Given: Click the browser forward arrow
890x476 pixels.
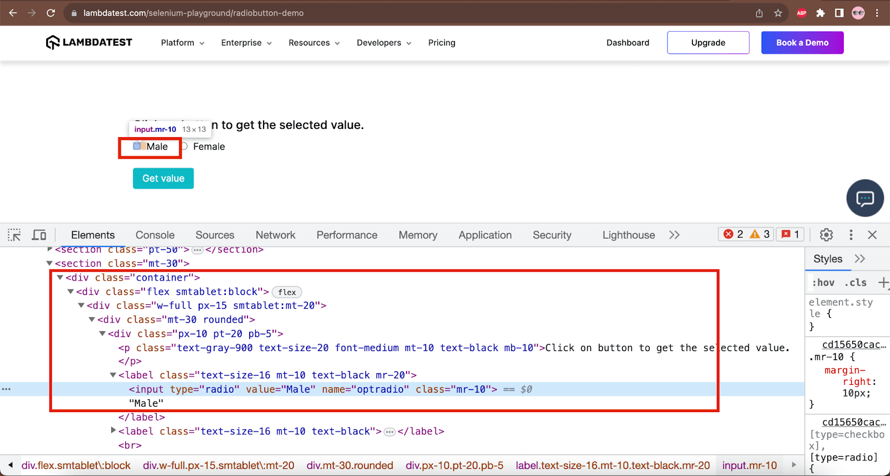Looking at the screenshot, I should [x=32, y=13].
